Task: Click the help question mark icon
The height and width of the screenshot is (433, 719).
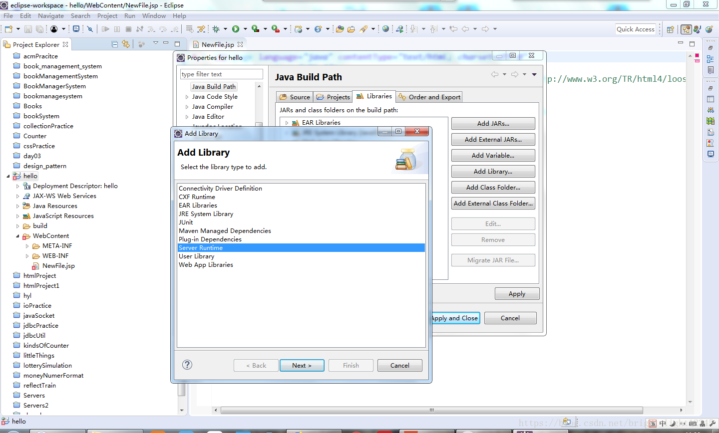Action: point(187,365)
